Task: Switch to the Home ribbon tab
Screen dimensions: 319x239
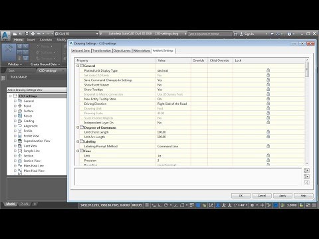Action: tap(18, 40)
